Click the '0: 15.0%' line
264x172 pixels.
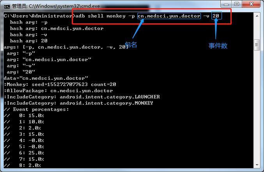24,116
